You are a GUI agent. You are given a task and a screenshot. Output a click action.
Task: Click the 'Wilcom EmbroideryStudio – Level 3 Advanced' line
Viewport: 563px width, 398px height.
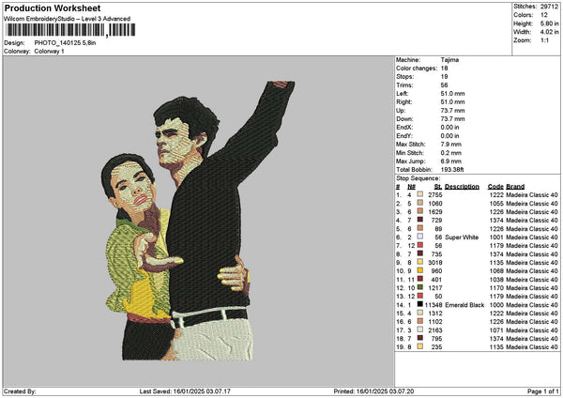(67, 19)
